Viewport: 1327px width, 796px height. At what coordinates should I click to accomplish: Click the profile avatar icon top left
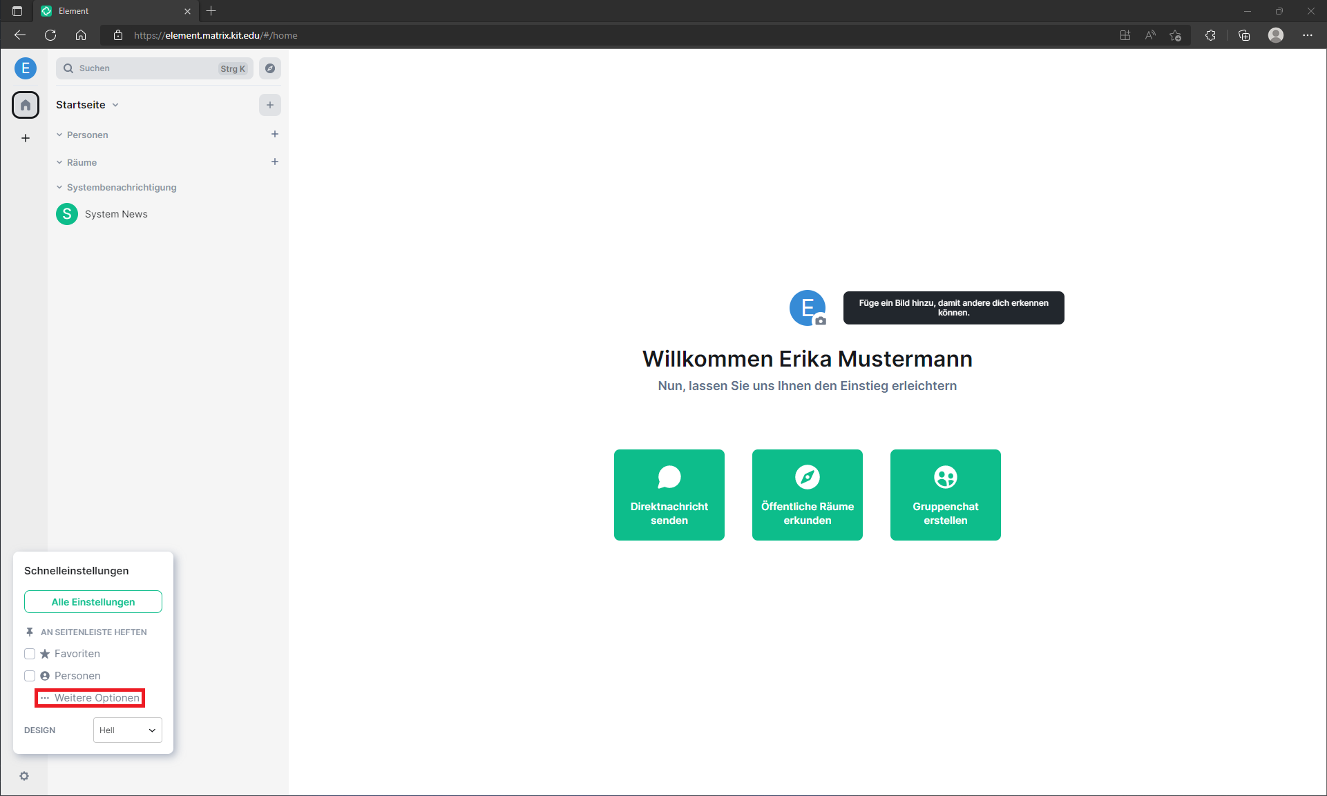click(x=26, y=68)
